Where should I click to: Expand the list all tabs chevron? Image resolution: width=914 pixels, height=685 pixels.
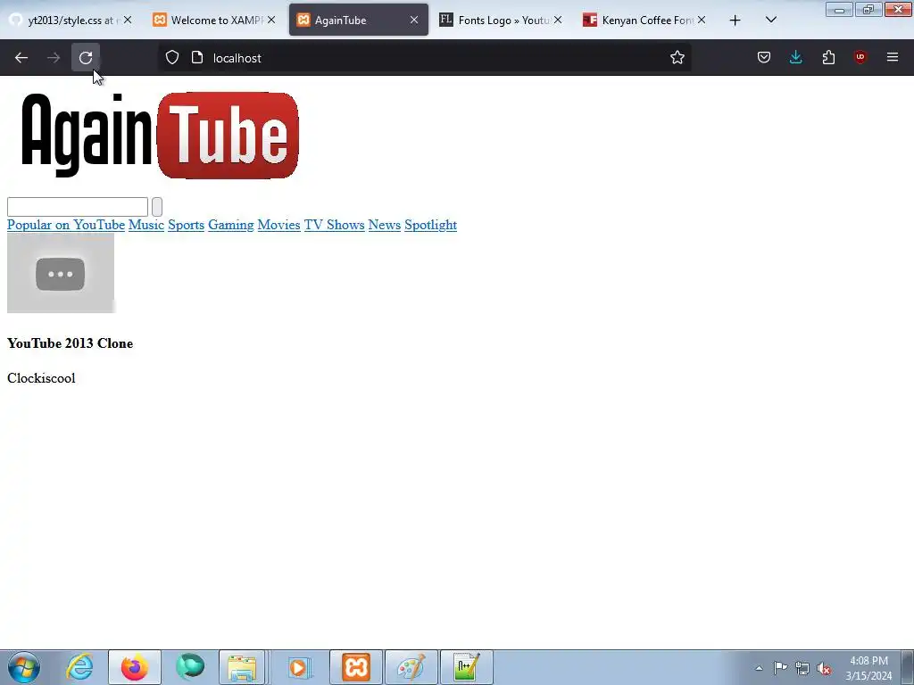pos(770,21)
